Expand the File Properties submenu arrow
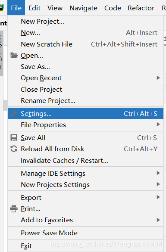This screenshot has width=166, height=252. (x=158, y=124)
